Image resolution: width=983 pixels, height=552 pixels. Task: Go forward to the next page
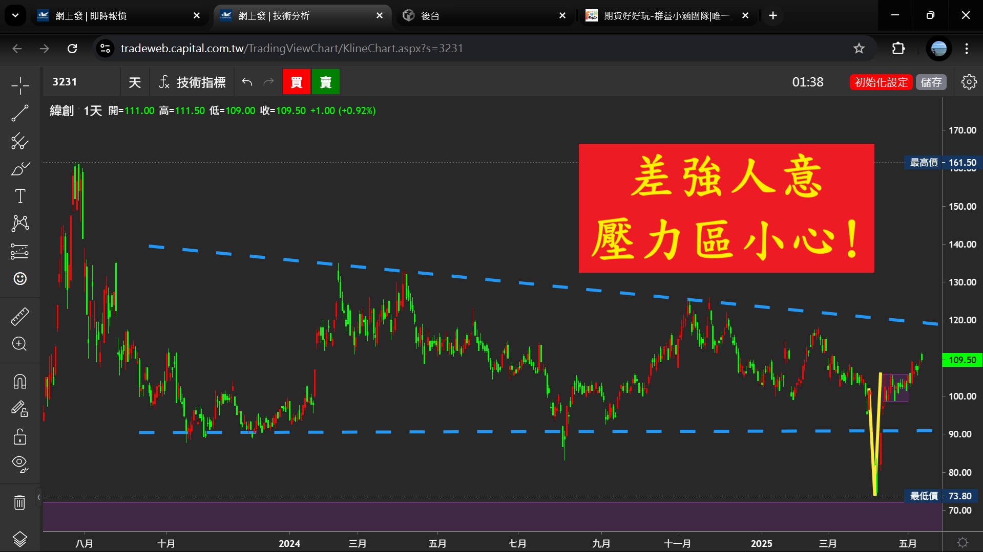pos(45,48)
